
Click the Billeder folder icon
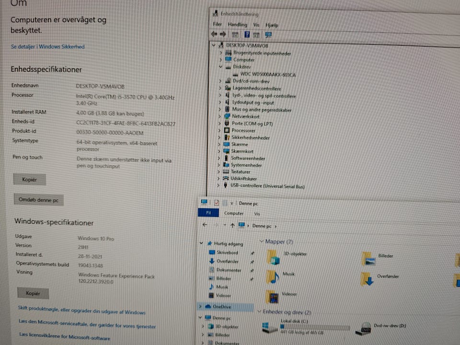368,259
